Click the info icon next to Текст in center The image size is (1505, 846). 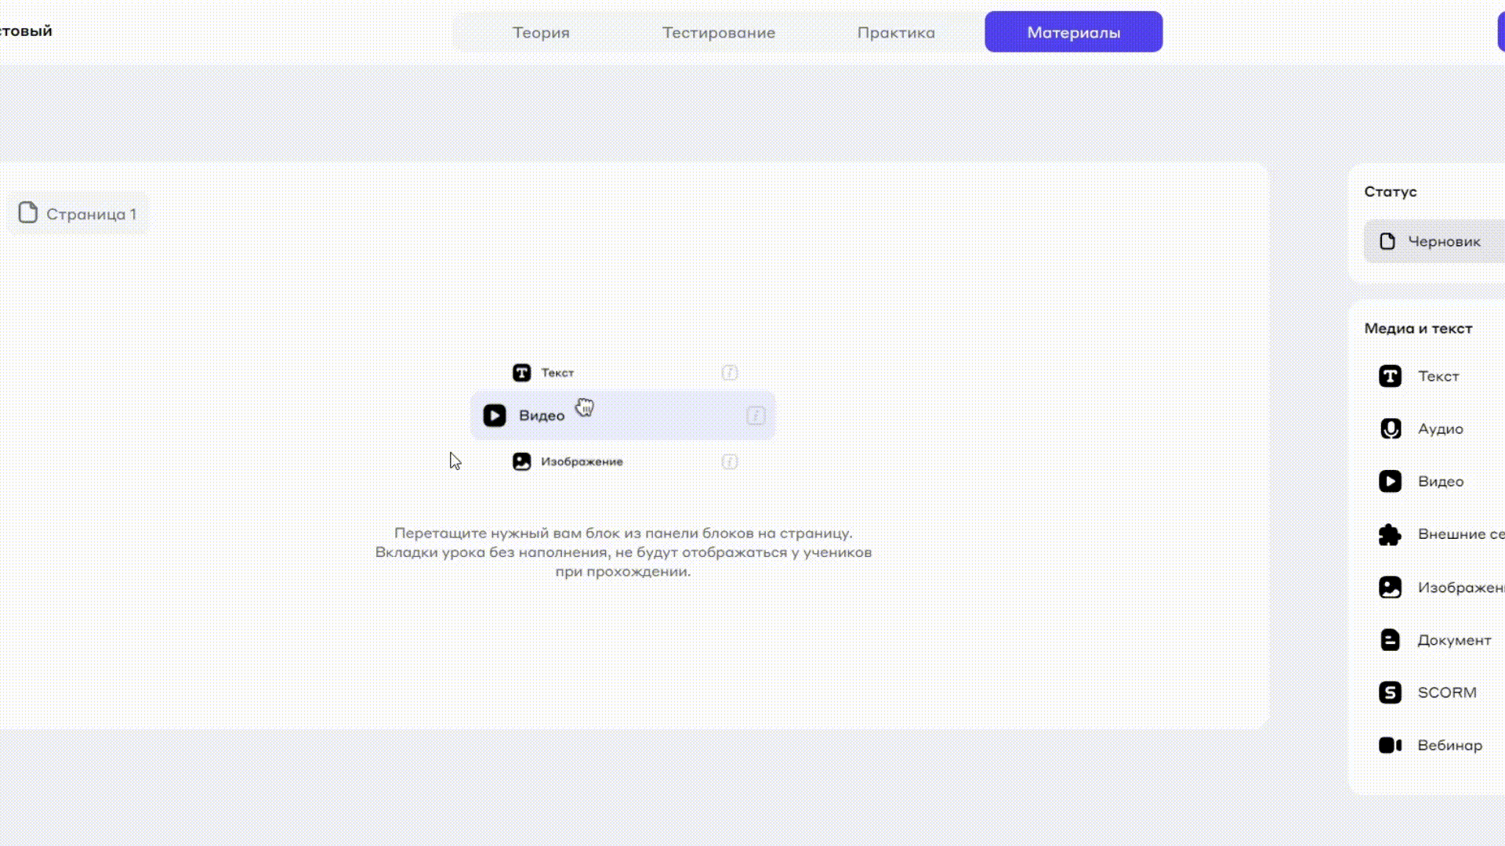729,373
